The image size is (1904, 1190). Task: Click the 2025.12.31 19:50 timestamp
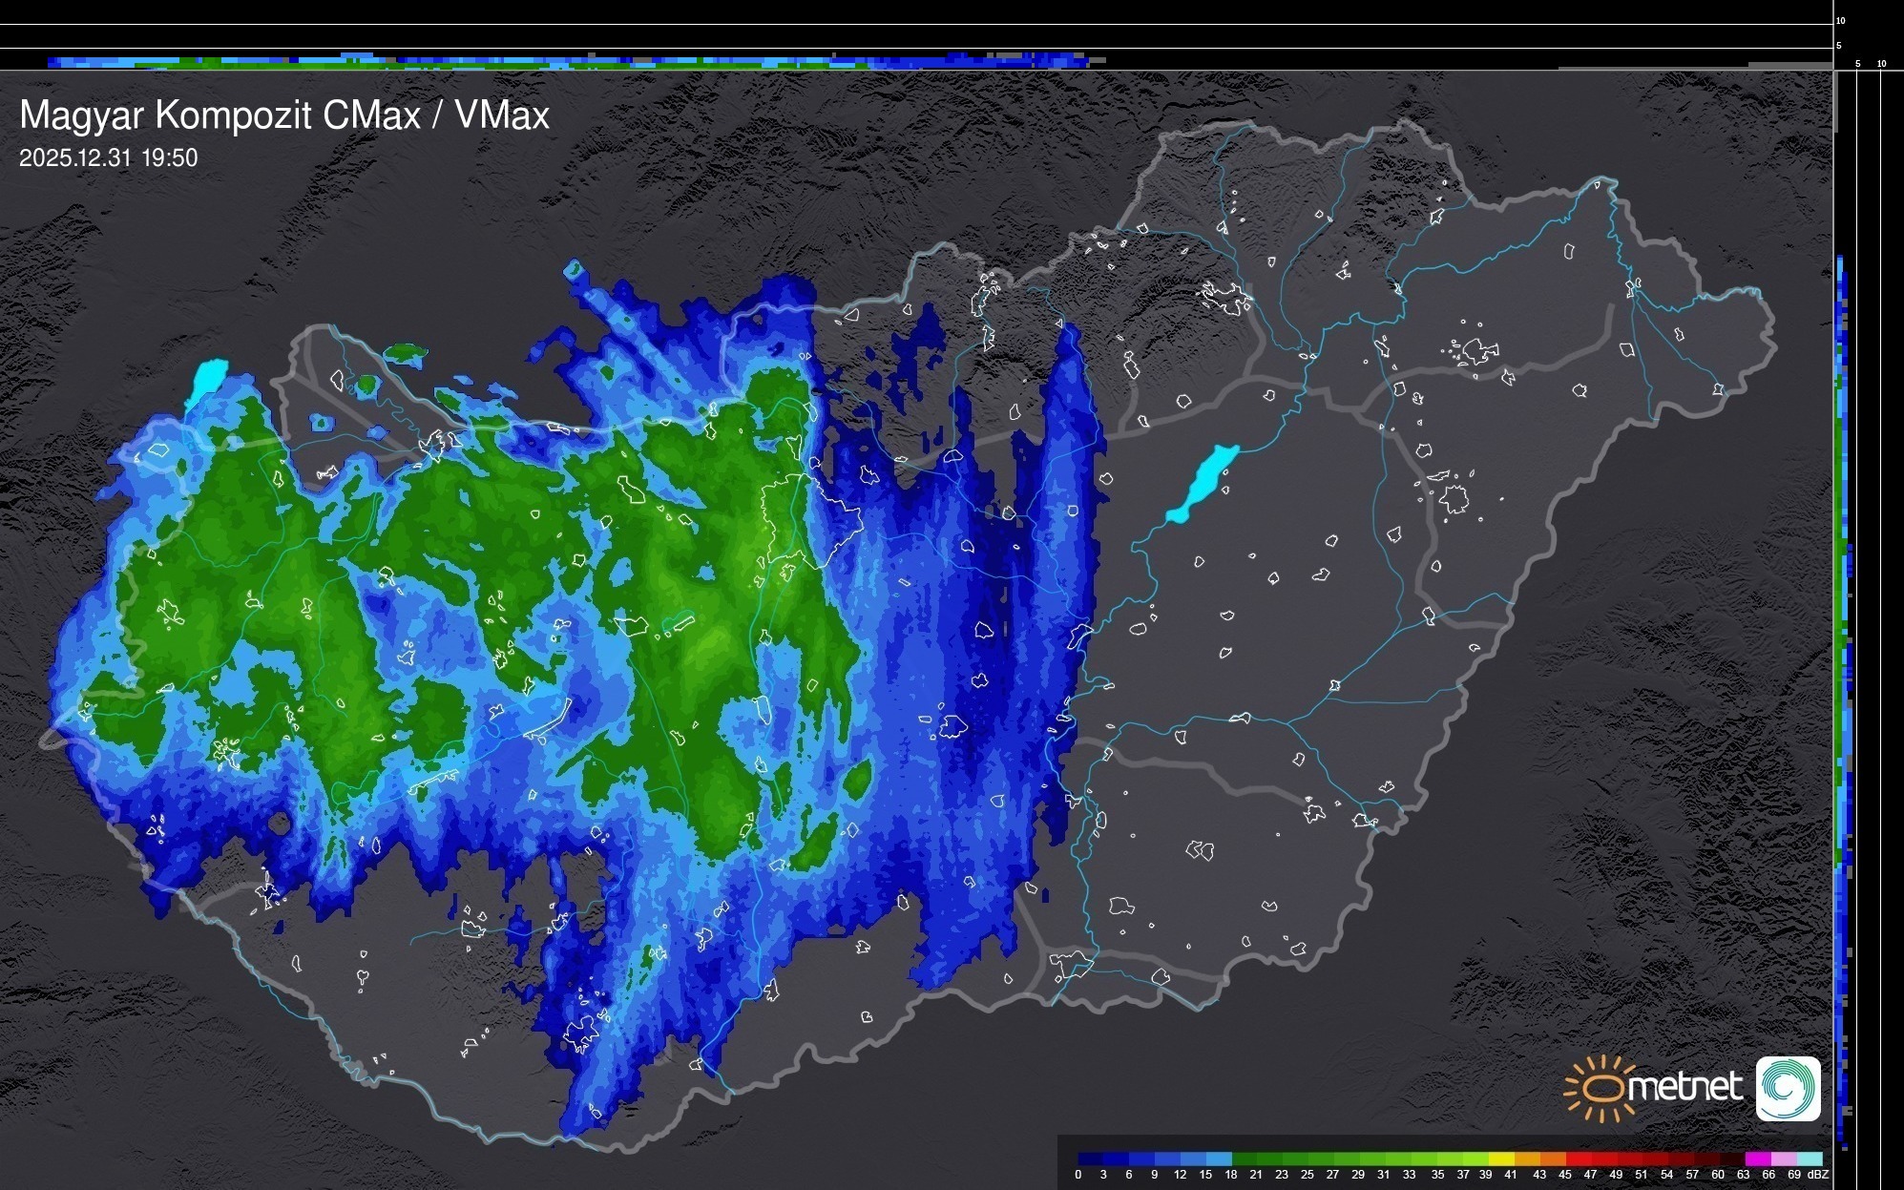[108, 158]
